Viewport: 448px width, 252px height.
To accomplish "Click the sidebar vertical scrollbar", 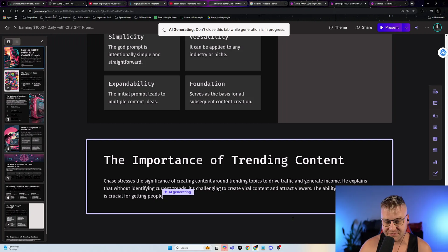I will click(46, 140).
